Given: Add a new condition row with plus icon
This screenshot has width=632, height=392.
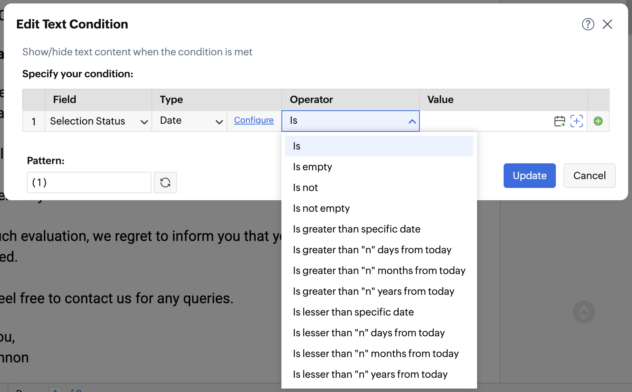Looking at the screenshot, I should (x=598, y=121).
